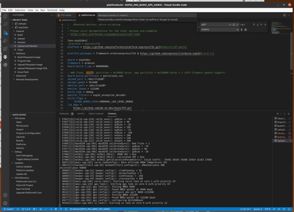Open the Selection menu
294x212 pixels.
[20, 10]
